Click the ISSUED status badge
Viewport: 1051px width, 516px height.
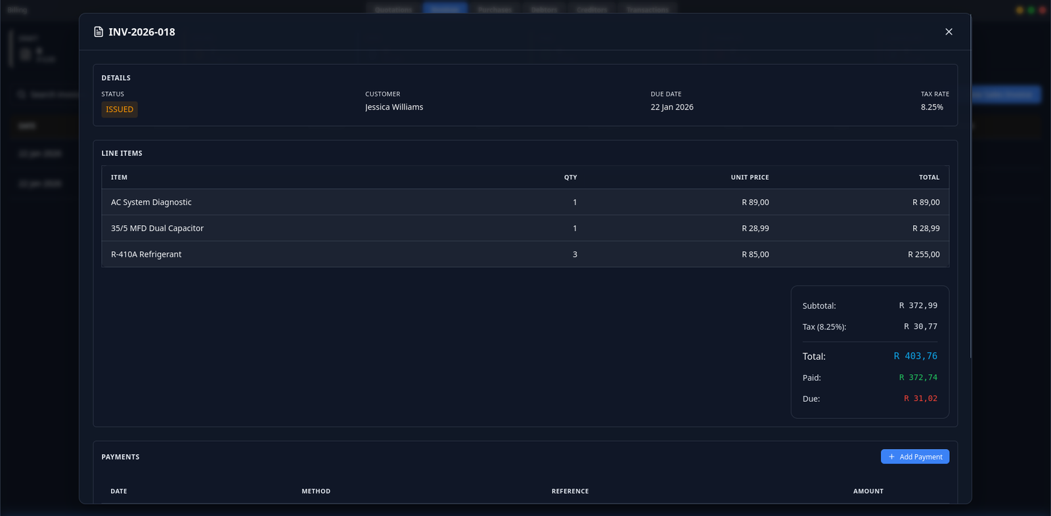(x=120, y=110)
